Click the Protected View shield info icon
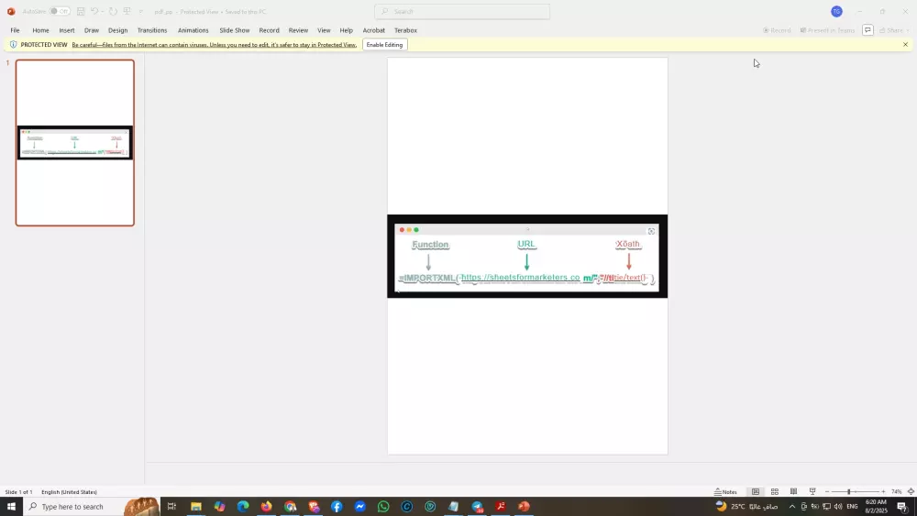This screenshot has height=516, width=917. click(x=13, y=44)
